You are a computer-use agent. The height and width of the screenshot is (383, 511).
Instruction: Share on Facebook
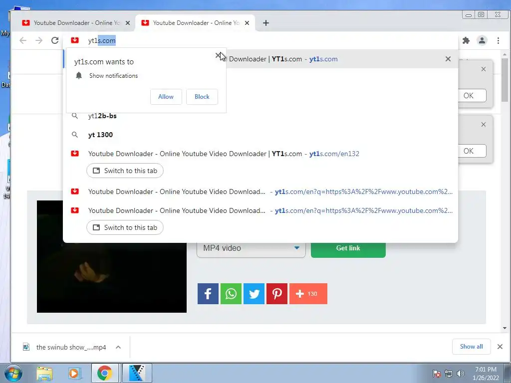tap(208, 294)
